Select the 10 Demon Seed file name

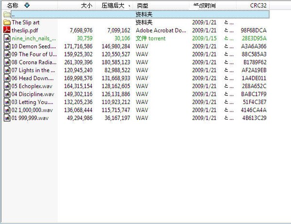pyautogui.click(x=33, y=46)
